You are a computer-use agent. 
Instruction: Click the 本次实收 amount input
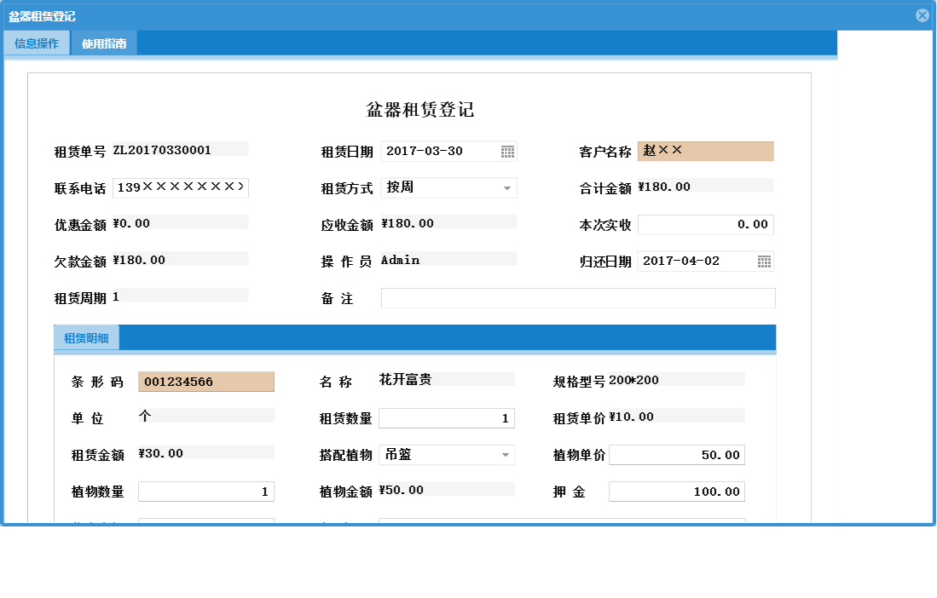pos(705,224)
